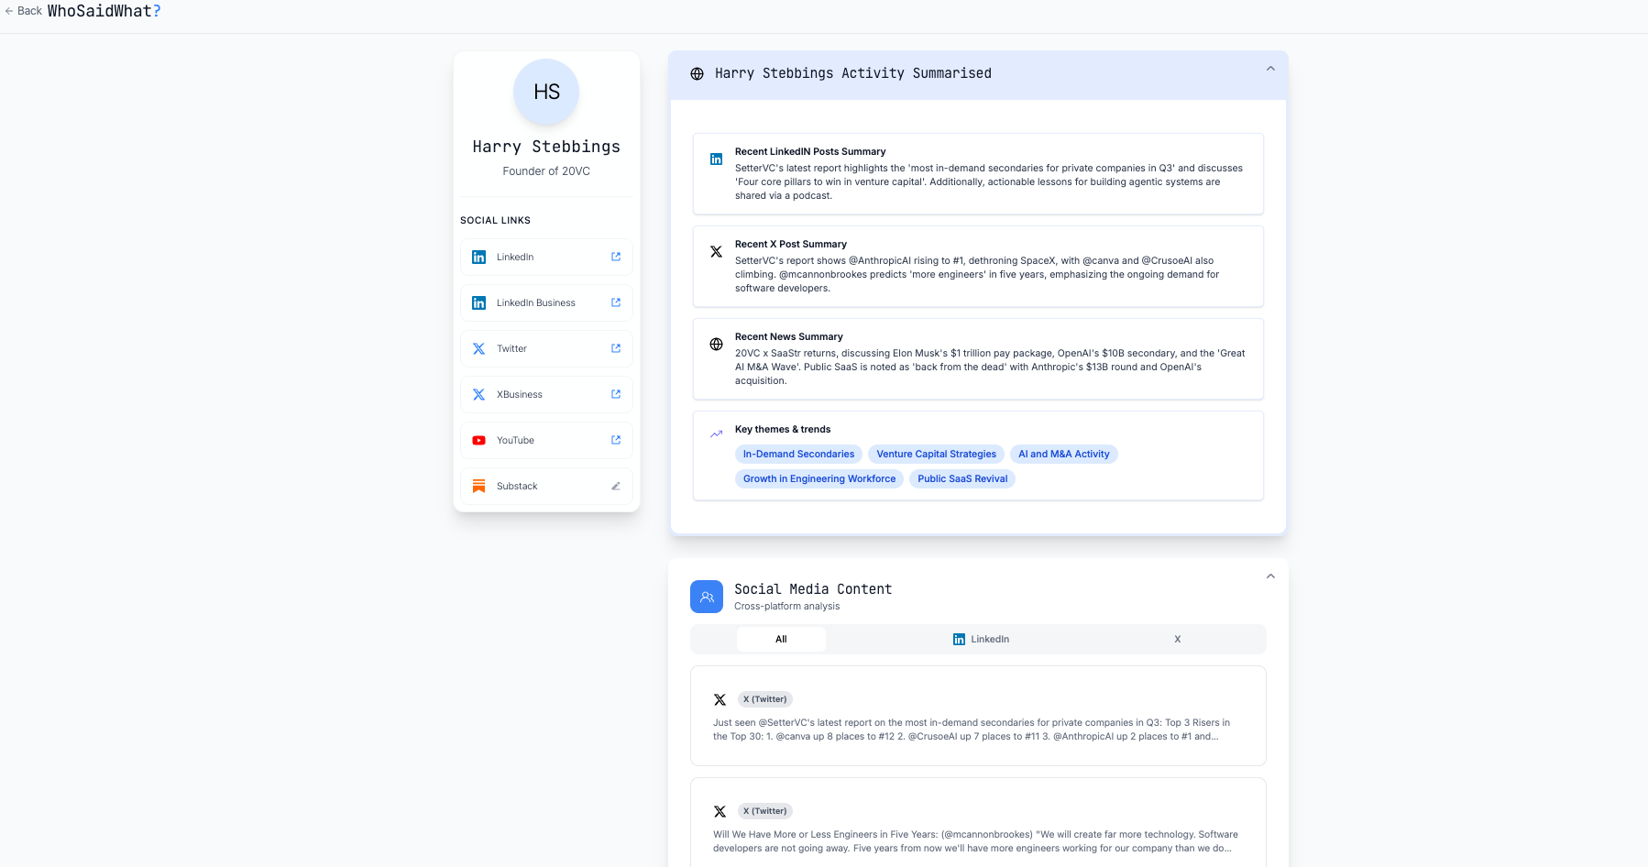Open the Twitter social link

tap(546, 349)
